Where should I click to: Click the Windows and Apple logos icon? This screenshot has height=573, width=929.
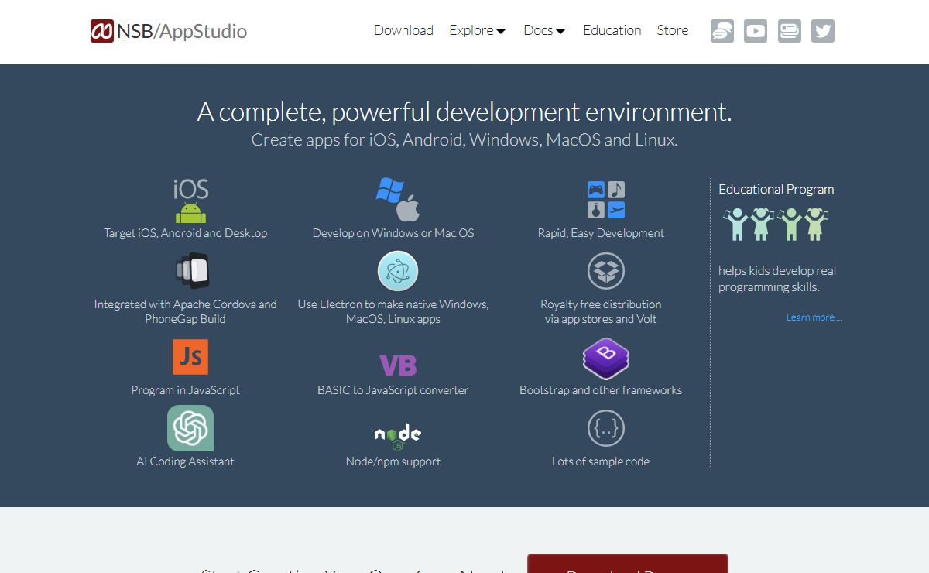pyautogui.click(x=397, y=200)
